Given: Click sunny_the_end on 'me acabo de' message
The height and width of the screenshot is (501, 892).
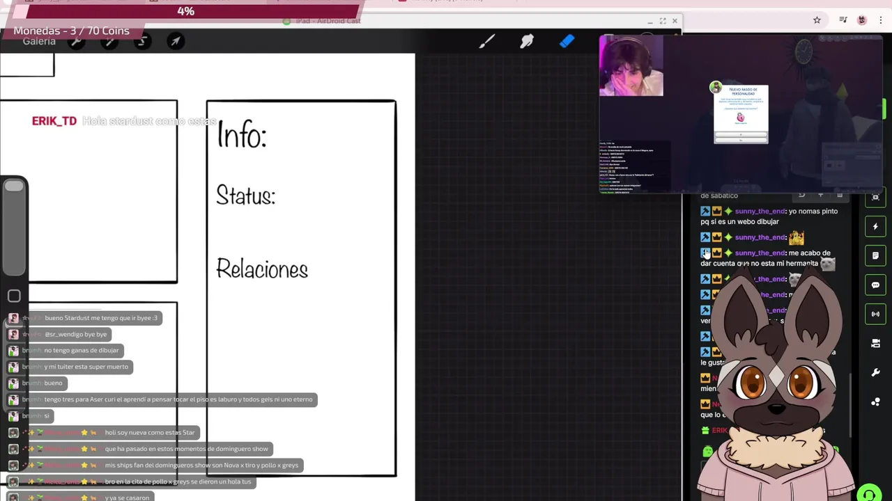Looking at the screenshot, I should [x=760, y=253].
